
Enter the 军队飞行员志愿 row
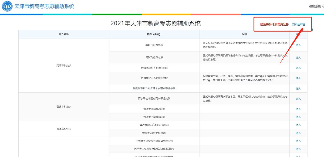point(298,45)
